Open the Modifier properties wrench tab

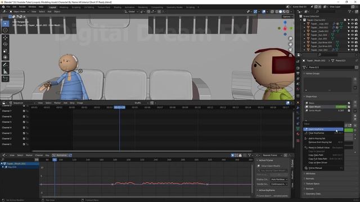pyautogui.click(x=298, y=108)
